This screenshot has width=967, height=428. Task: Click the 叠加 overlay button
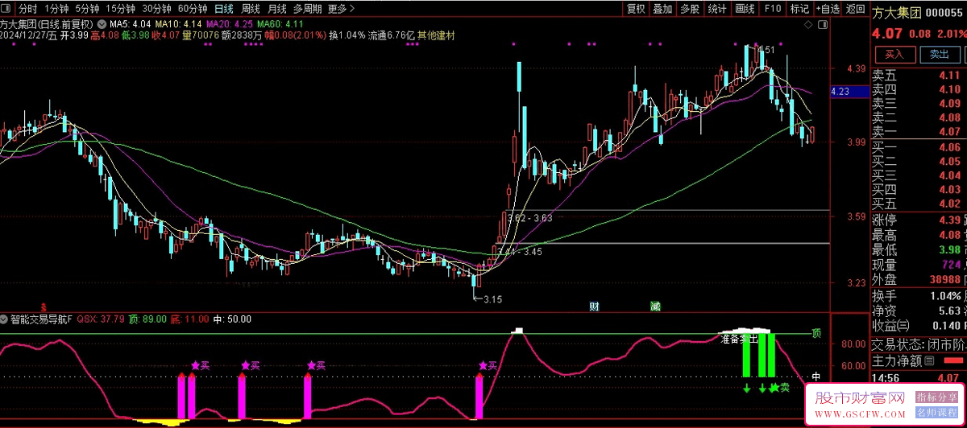662,9
